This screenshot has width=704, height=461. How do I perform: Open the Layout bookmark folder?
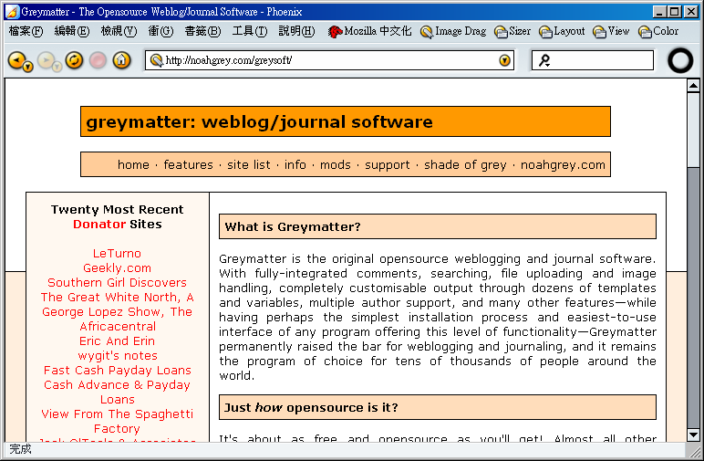(562, 31)
